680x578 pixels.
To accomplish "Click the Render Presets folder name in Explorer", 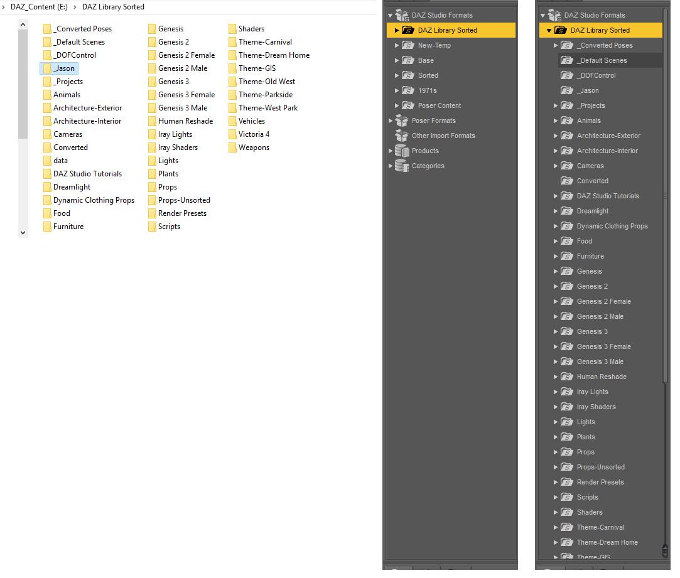I will [x=182, y=213].
